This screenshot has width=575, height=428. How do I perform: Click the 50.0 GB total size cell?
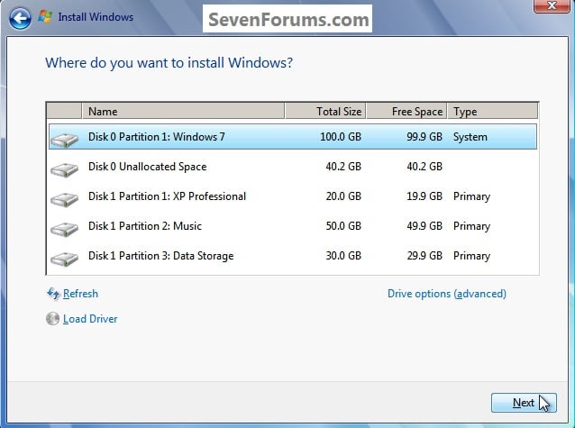(343, 226)
